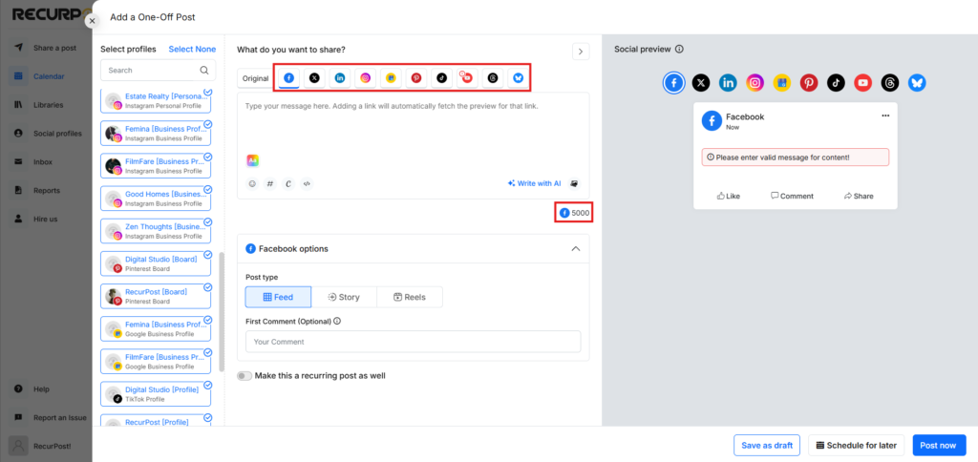978x462 pixels.
Task: Click the Your Comment input field
Action: [x=413, y=342]
